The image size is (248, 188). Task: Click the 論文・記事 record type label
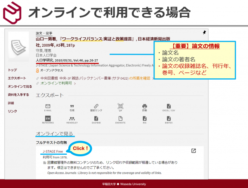point(44,33)
